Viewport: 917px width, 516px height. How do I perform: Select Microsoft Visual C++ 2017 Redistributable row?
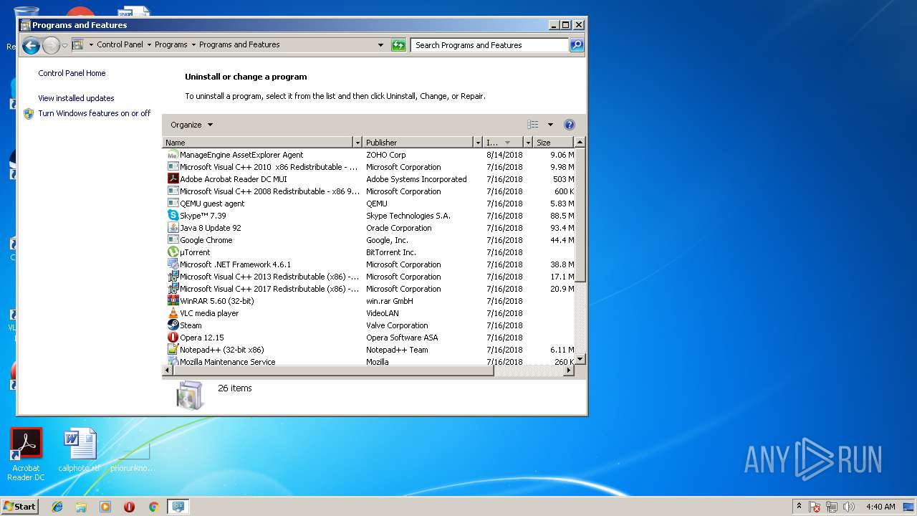point(370,289)
